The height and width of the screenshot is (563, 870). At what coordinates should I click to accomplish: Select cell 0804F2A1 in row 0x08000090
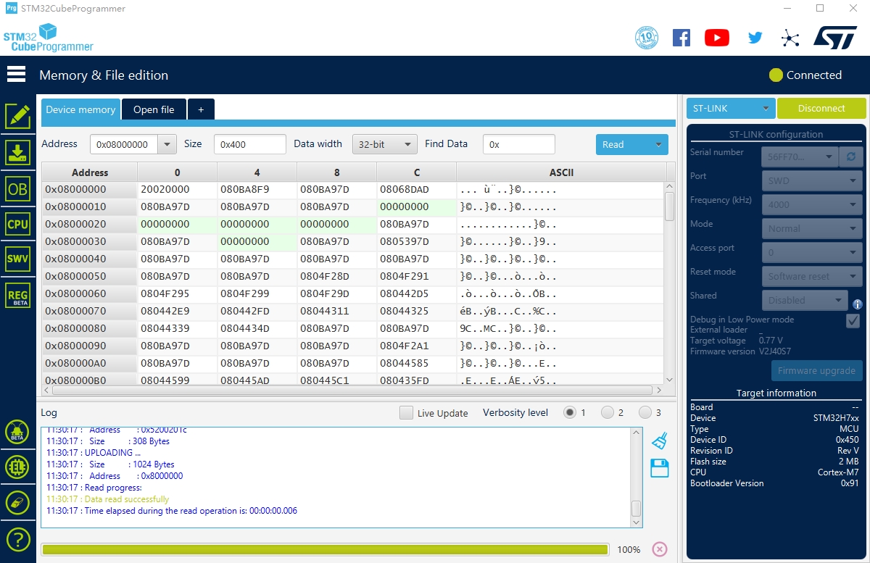[416, 346]
